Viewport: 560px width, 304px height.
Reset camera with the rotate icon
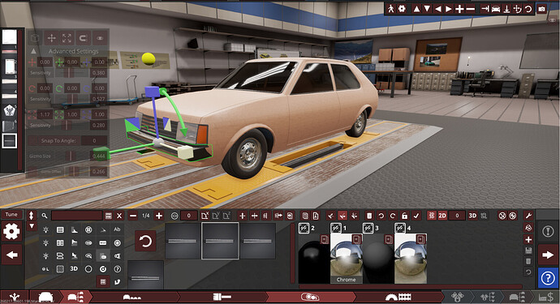[x=528, y=9]
